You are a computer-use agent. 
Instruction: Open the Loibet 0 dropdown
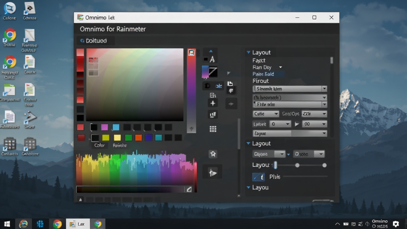tap(280, 124)
